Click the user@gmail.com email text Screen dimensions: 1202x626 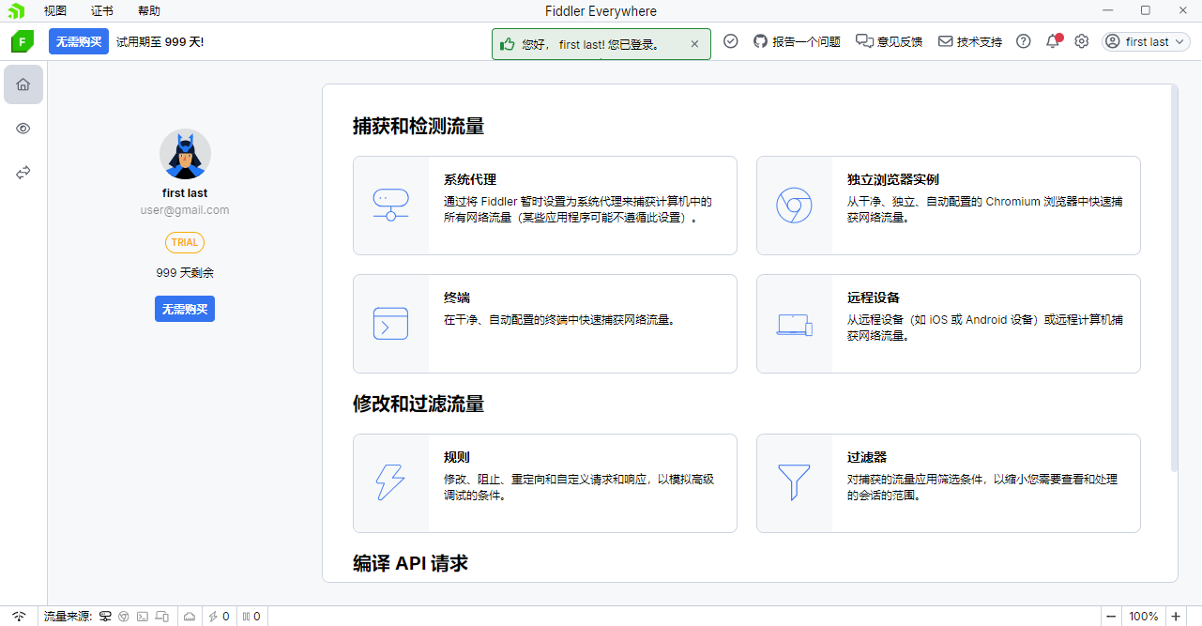click(x=185, y=210)
